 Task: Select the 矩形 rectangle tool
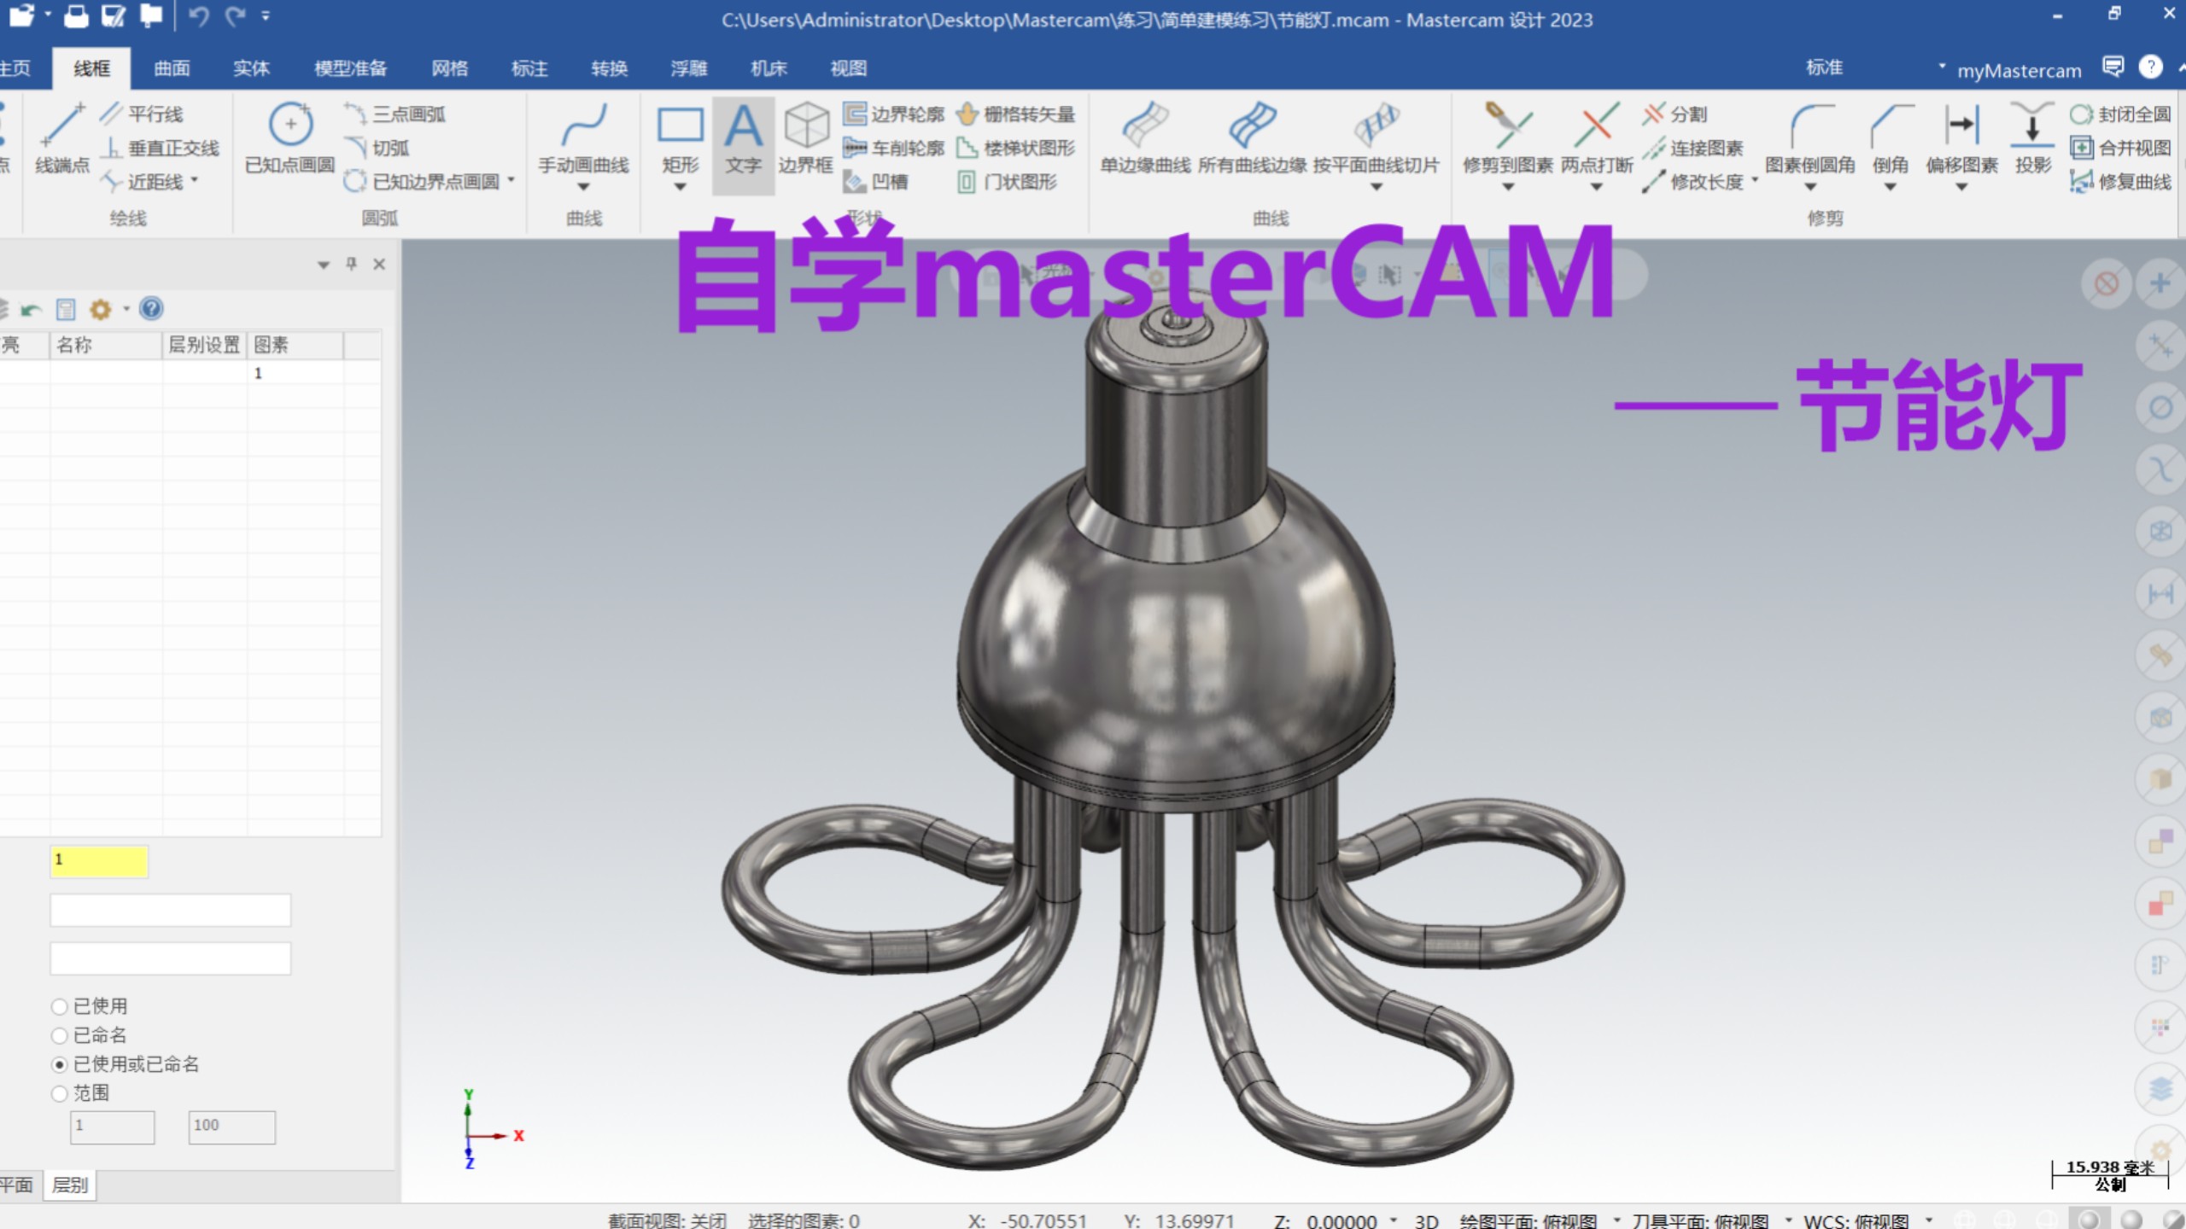(680, 138)
